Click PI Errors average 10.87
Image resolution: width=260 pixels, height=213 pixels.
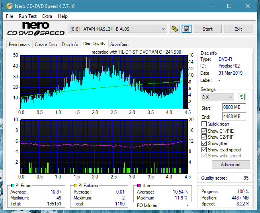click(x=56, y=192)
